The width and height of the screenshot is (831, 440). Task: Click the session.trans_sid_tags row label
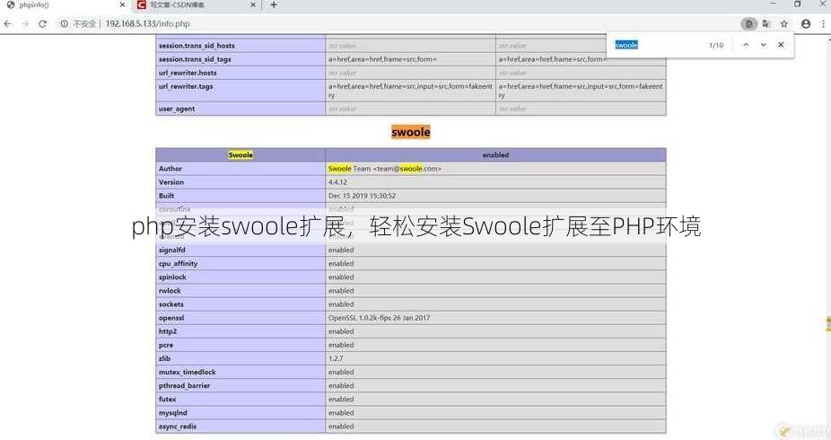tap(195, 59)
